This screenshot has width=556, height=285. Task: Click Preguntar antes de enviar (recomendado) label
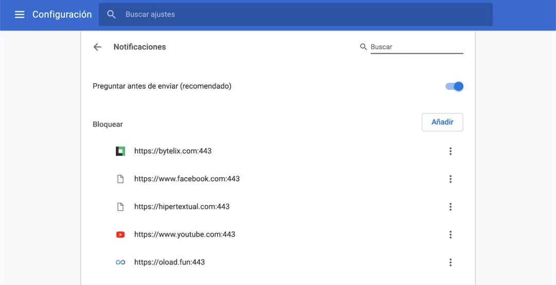click(162, 86)
